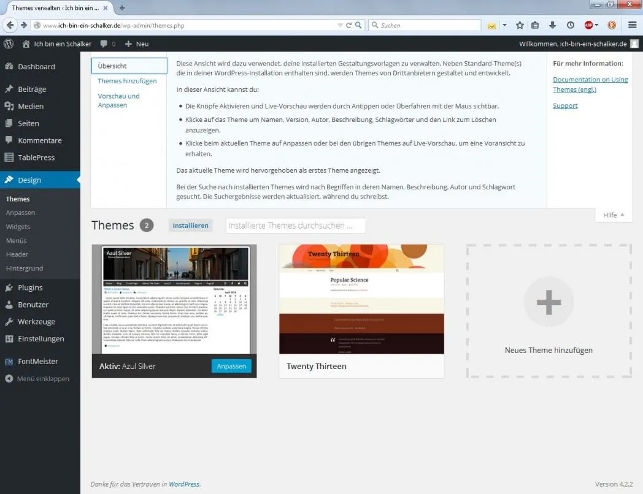Image resolution: width=643 pixels, height=494 pixels.
Task: Click the user avatar in admin bar
Action: (x=634, y=44)
